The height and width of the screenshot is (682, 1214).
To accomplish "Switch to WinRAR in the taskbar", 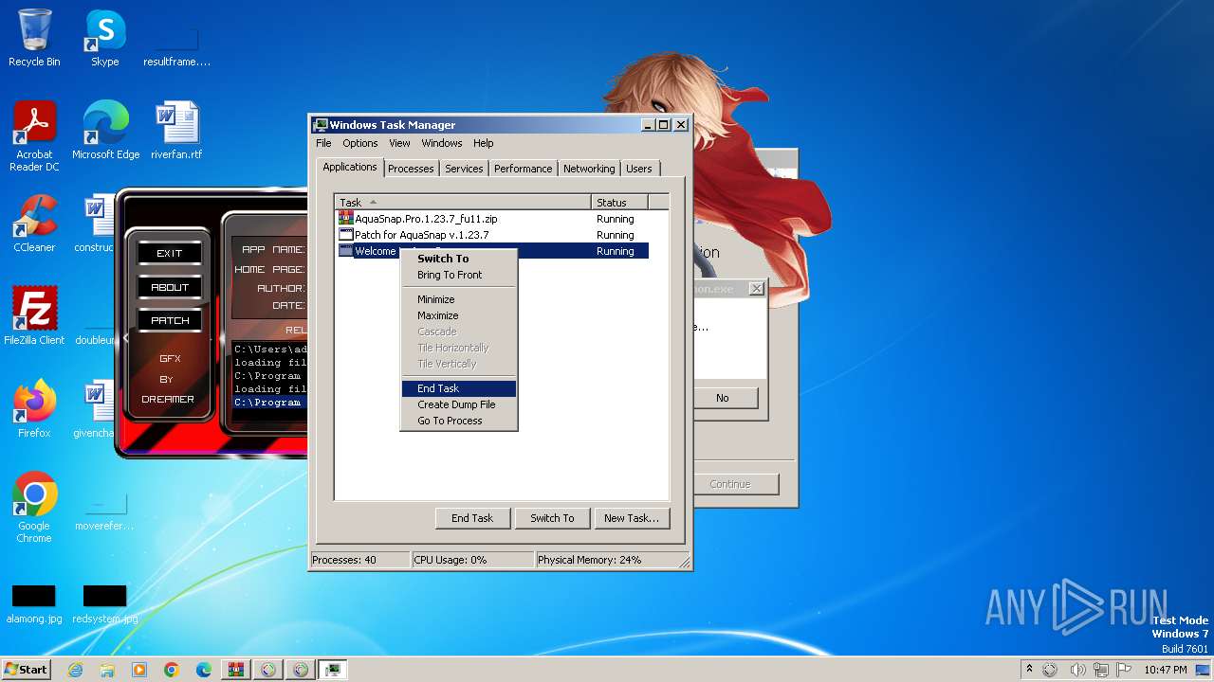I will click(x=236, y=670).
